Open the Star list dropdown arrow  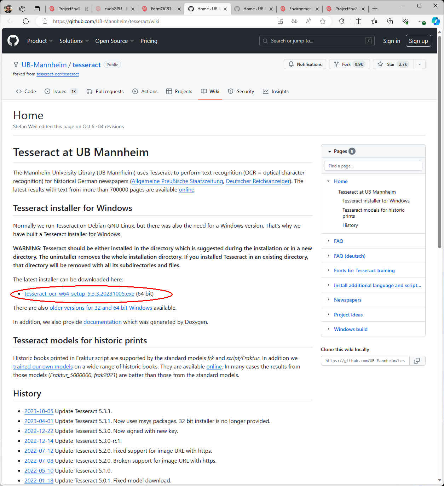pos(420,64)
